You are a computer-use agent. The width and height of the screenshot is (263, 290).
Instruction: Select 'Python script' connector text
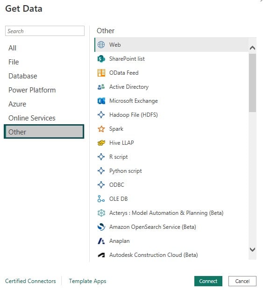tap(126, 171)
